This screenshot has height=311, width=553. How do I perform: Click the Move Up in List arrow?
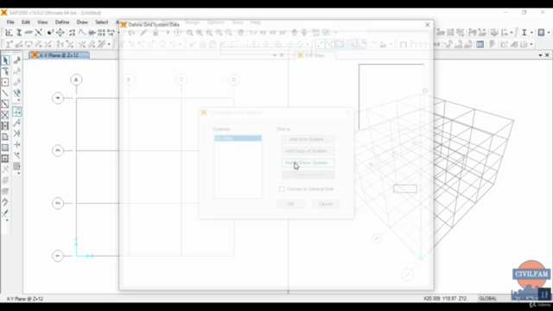[295, 33]
